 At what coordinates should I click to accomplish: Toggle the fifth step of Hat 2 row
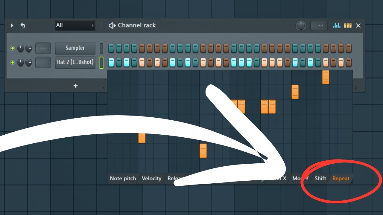tap(142, 62)
